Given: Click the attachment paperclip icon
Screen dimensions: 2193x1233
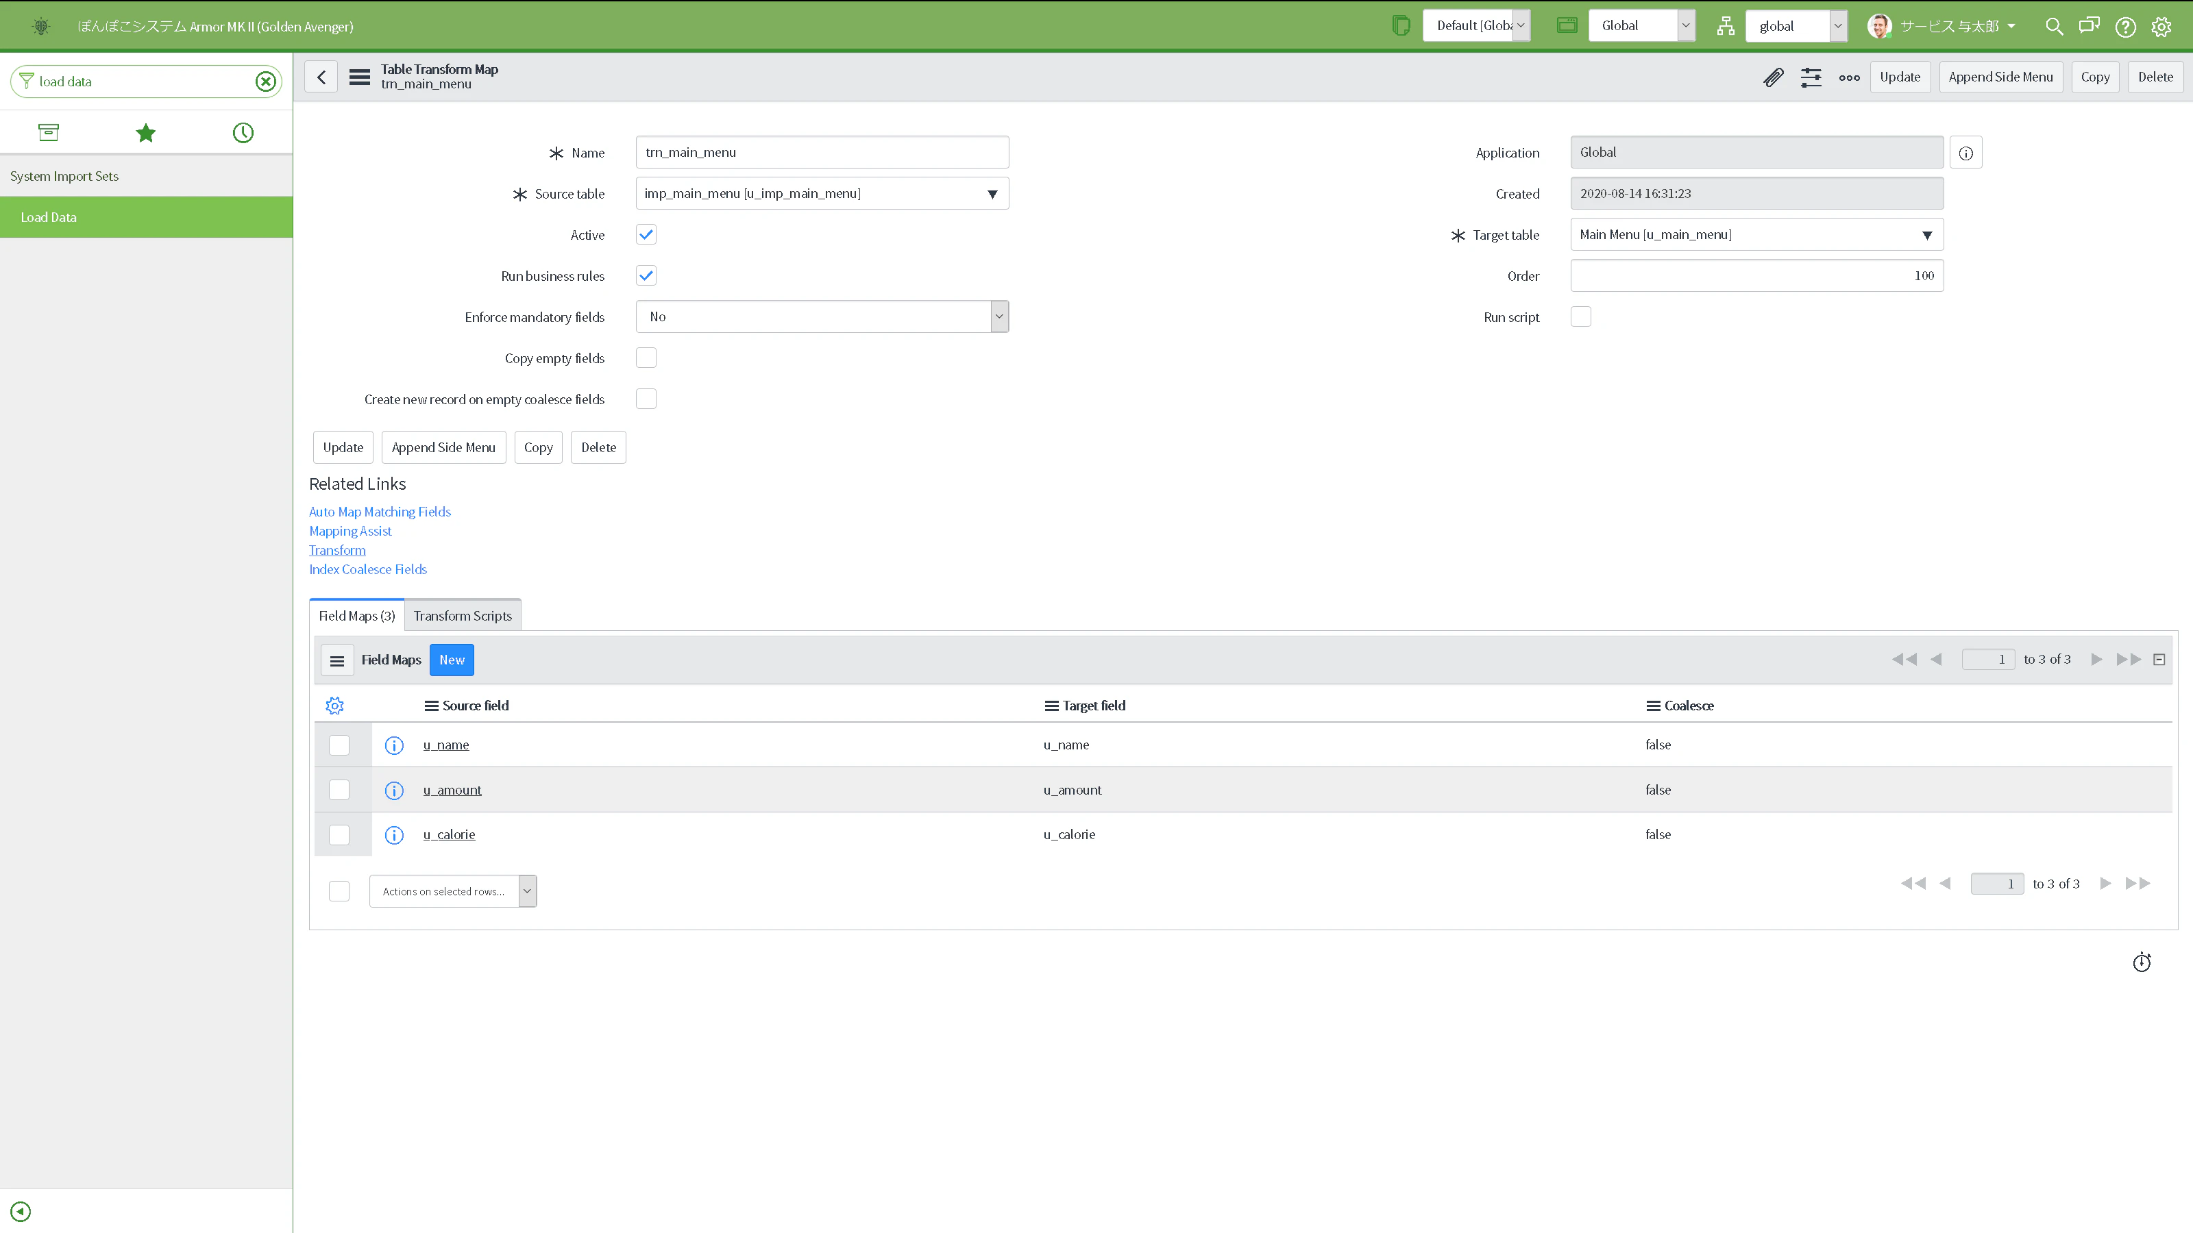Looking at the screenshot, I should 1774,77.
